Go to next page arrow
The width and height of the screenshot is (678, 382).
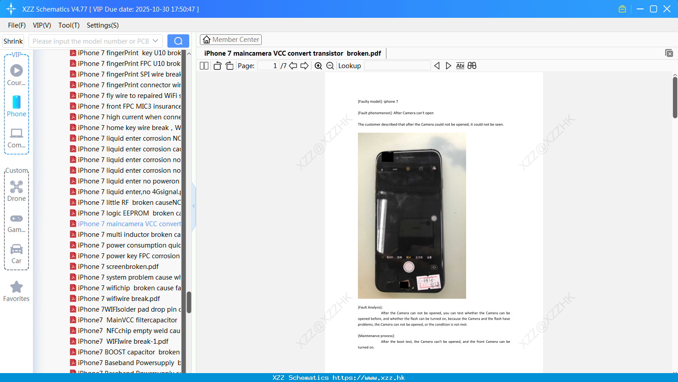pyautogui.click(x=304, y=66)
